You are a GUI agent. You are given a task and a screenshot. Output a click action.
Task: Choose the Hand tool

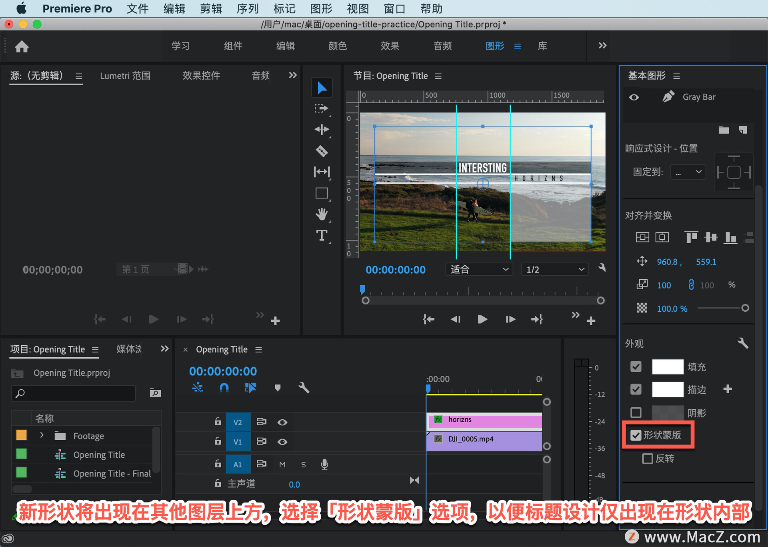[x=322, y=214]
